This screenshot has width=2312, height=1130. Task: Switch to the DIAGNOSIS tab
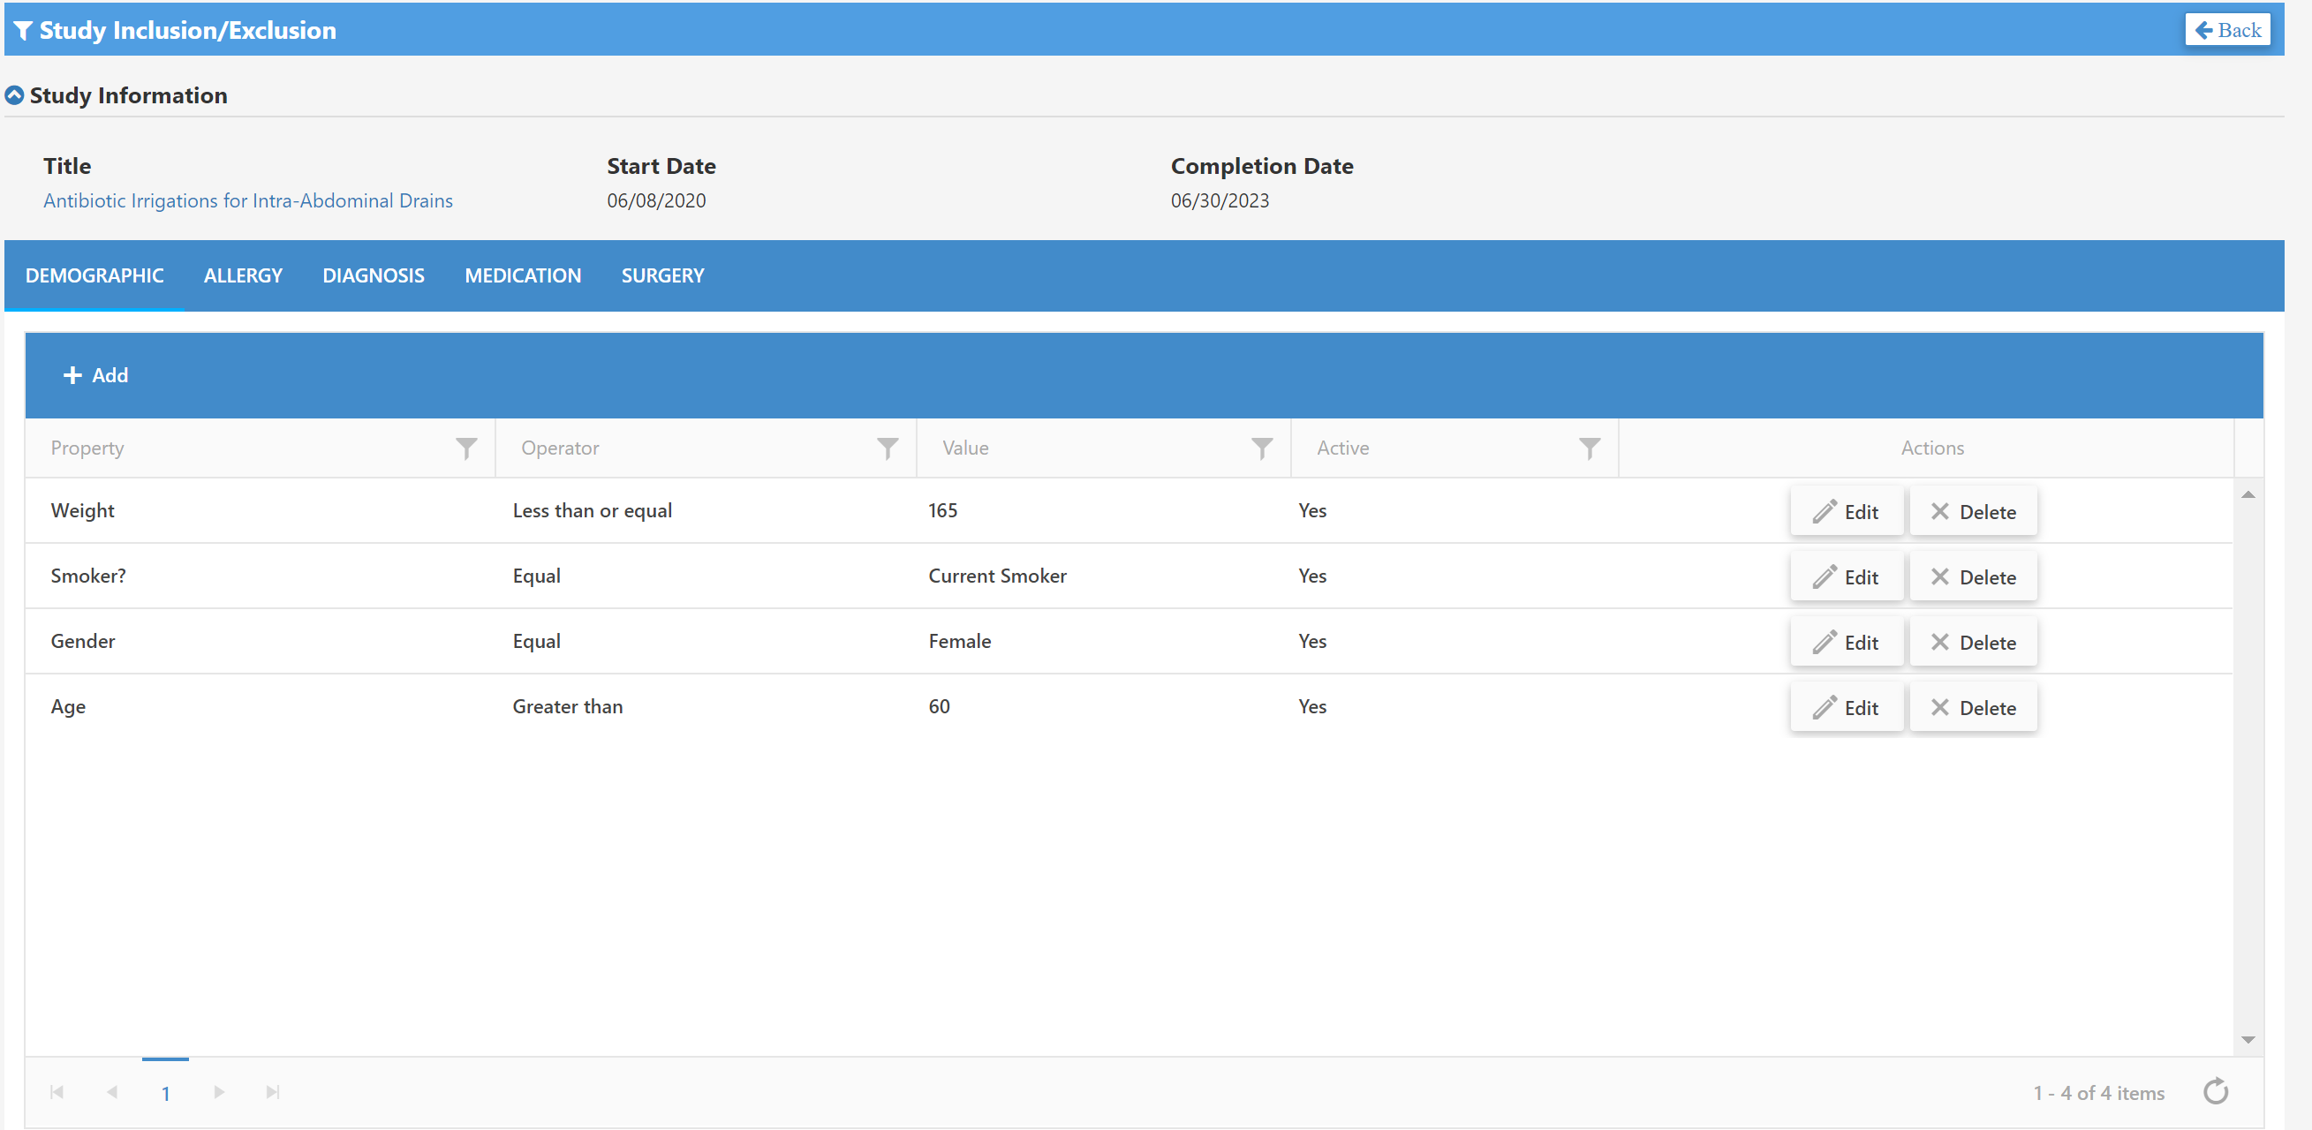(374, 275)
